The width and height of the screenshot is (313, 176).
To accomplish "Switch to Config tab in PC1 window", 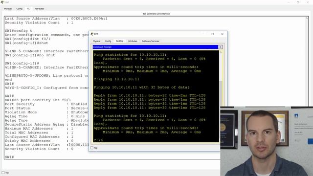I will point(108,41).
